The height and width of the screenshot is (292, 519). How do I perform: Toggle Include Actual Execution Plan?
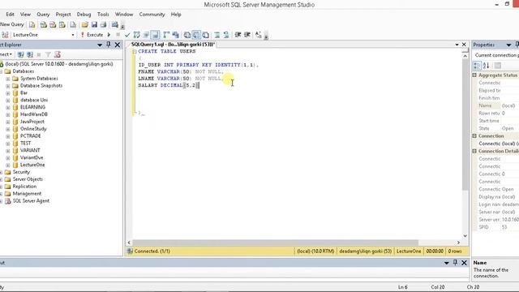166,35
